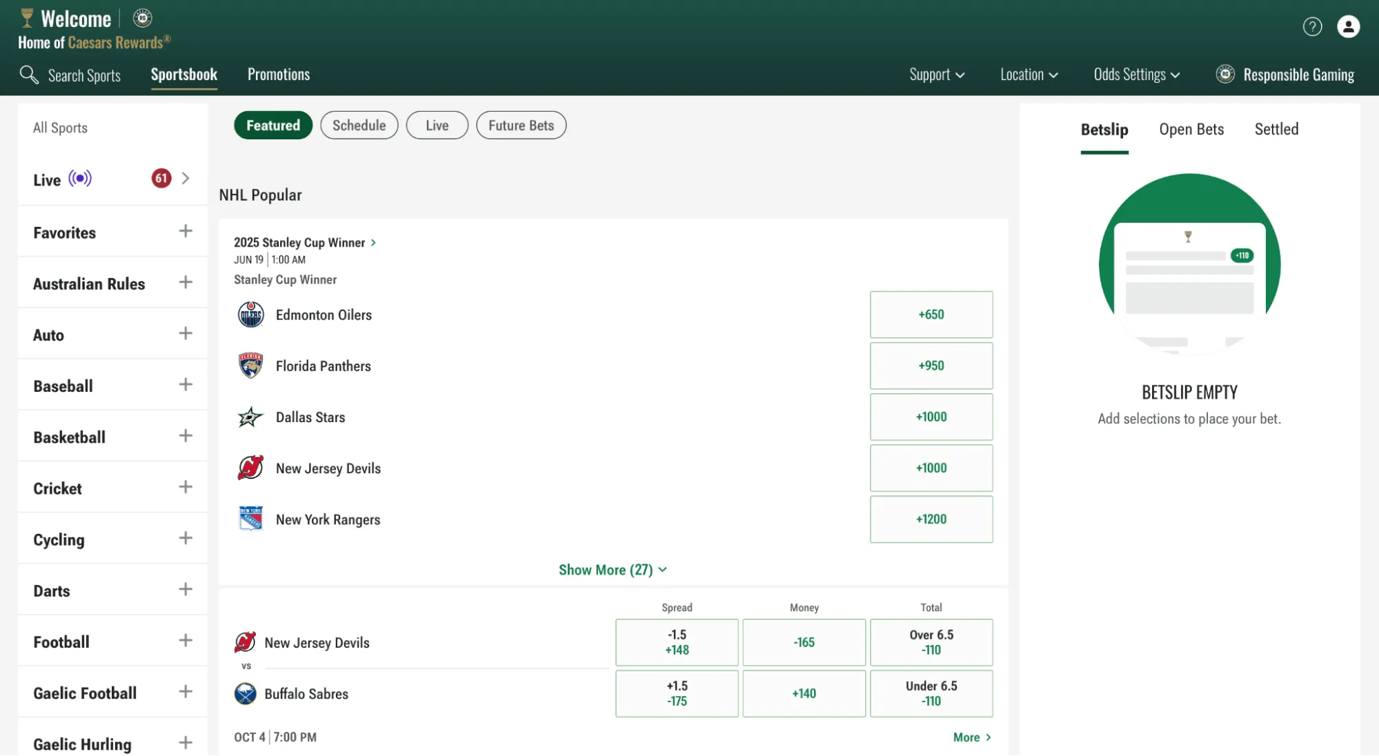Viewport: 1379px width, 756px height.
Task: Open the Promotions tab
Action: tap(279, 74)
